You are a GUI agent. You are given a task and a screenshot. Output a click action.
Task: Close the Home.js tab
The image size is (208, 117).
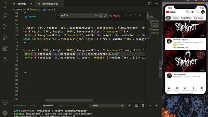31,4
